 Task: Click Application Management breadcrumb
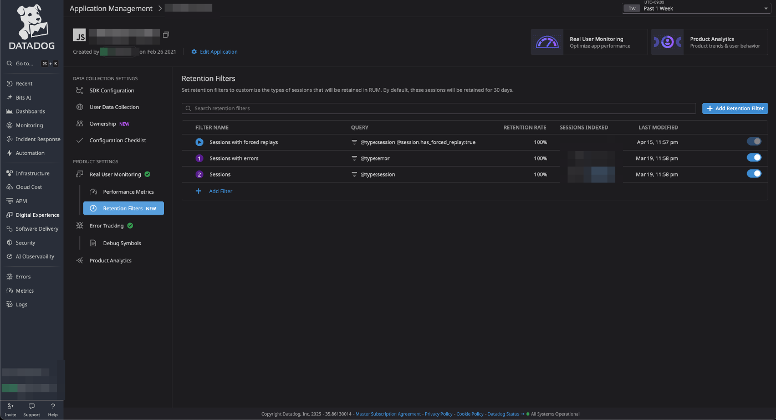111,8
